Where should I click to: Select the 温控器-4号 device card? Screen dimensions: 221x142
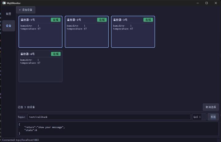coord(41,66)
